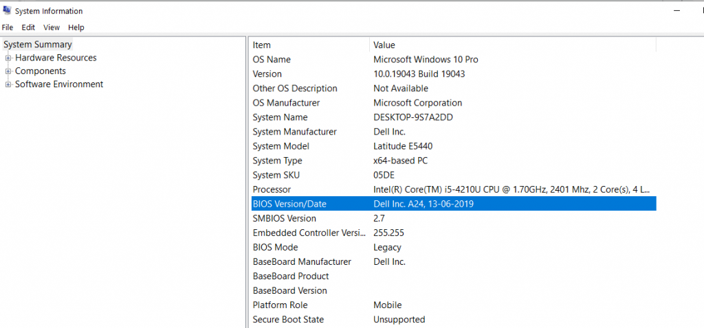Click the System Information app icon
The height and width of the screenshot is (328, 704).
coord(7,11)
